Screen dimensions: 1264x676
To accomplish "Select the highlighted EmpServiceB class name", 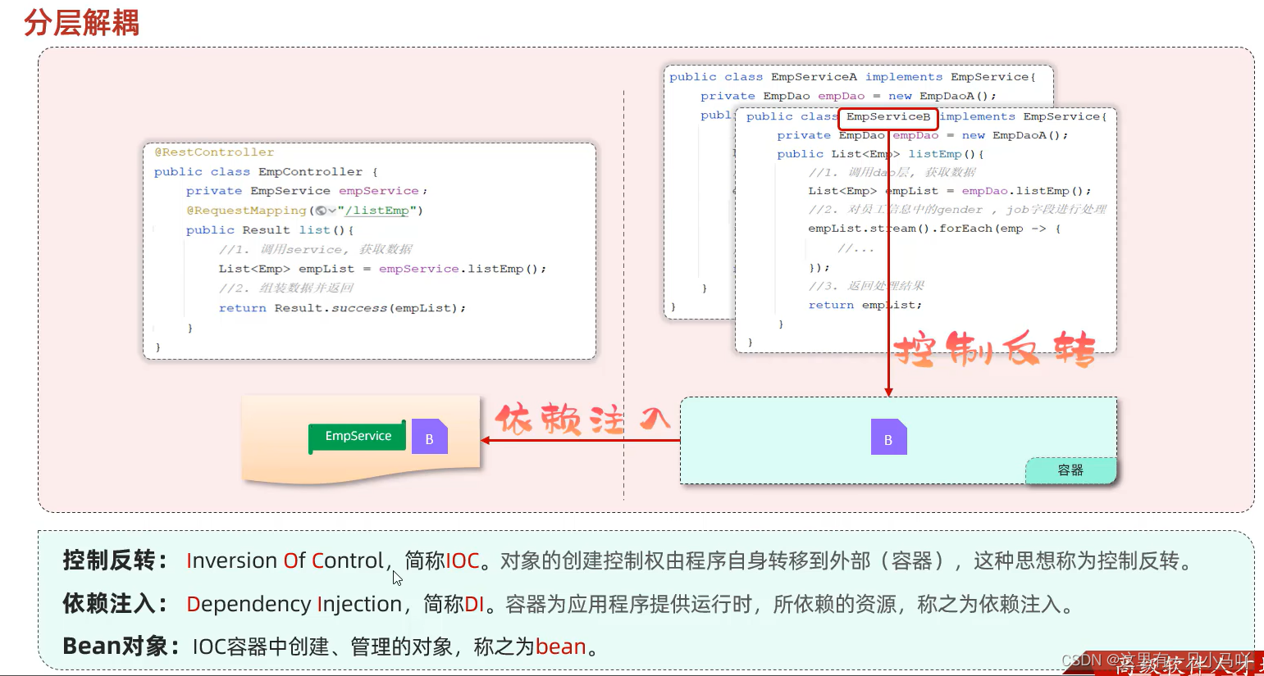I will click(888, 118).
